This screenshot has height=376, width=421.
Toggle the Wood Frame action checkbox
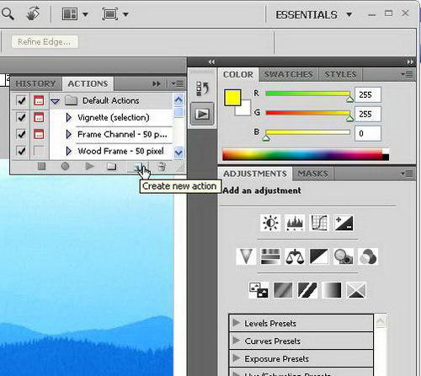[x=21, y=151]
